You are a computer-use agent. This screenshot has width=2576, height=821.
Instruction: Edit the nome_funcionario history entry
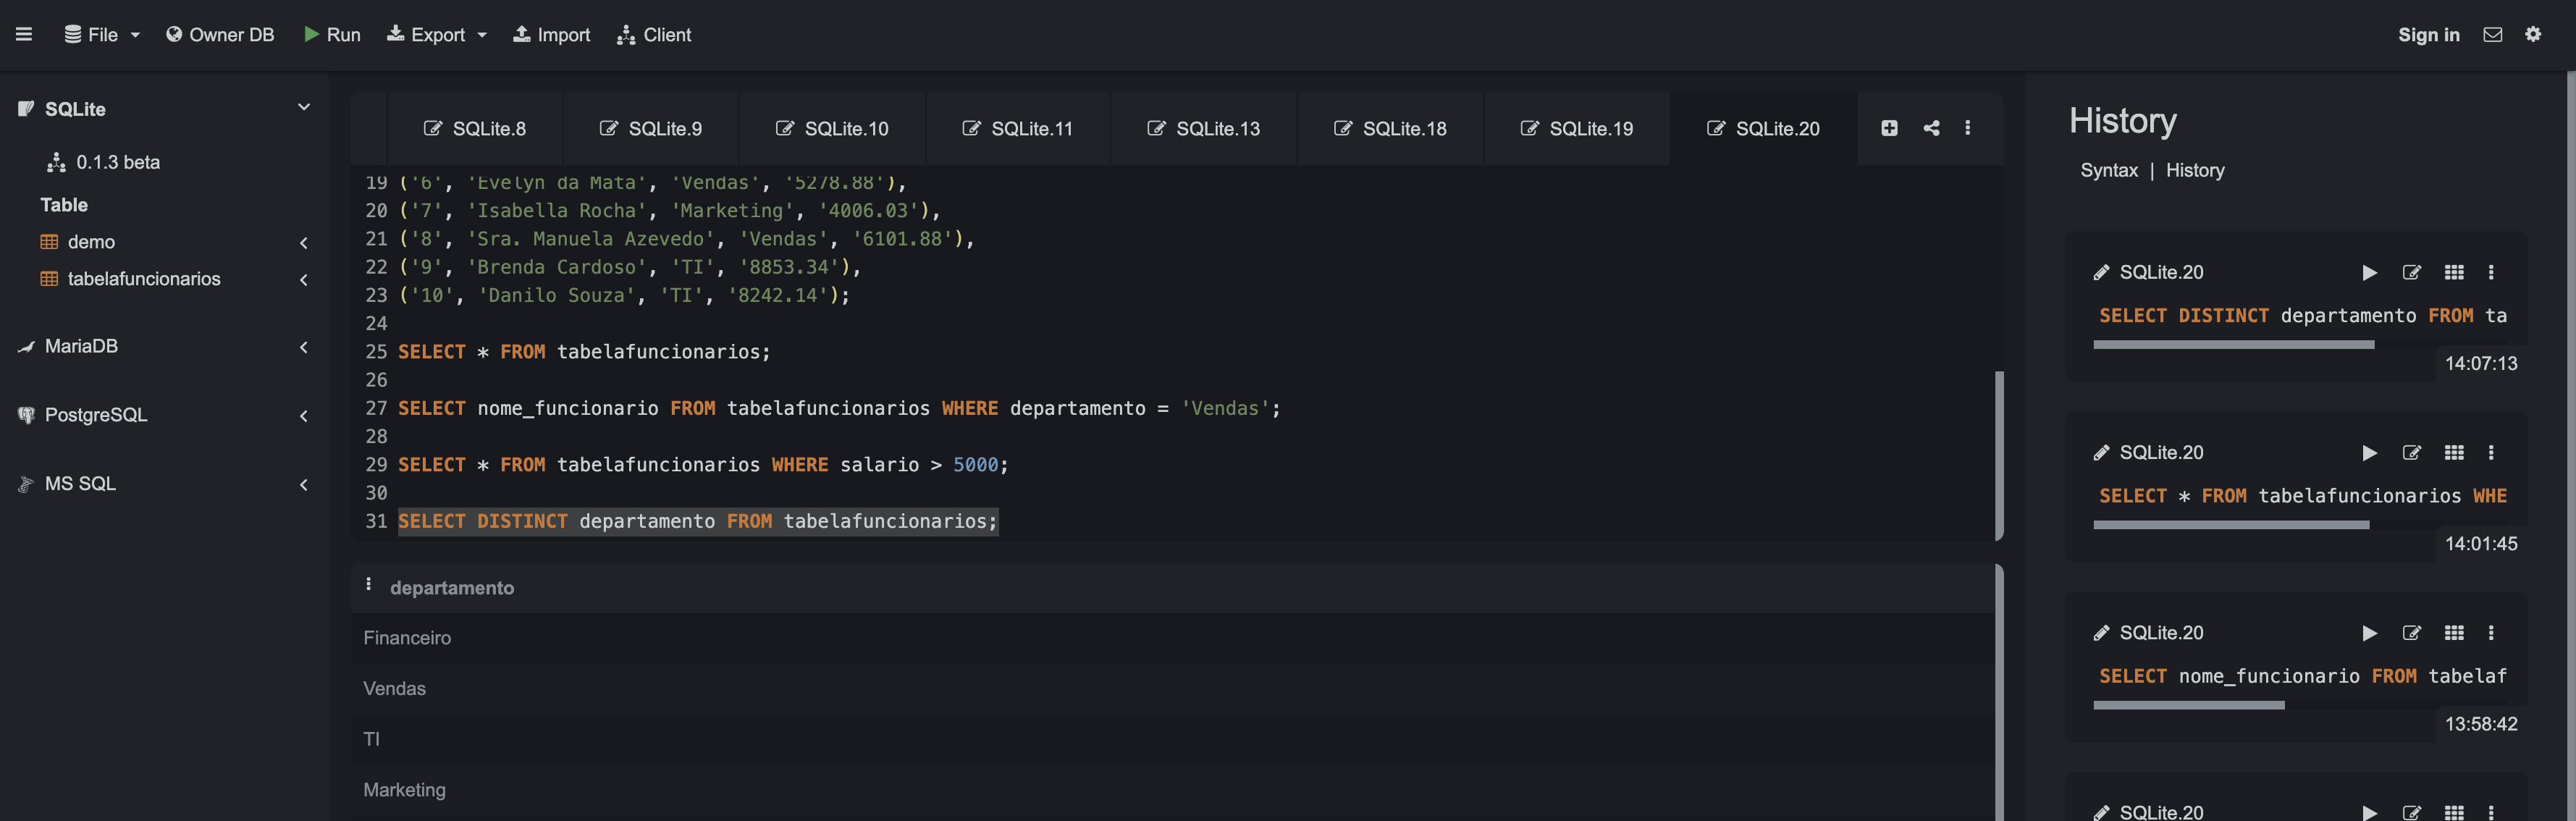point(2411,633)
